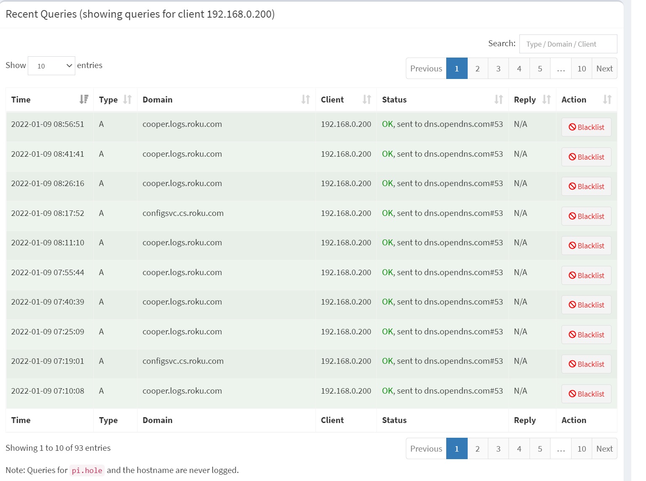The width and height of the screenshot is (646, 481).
Task: Blacklist the 07:25:09 query
Action: 586,334
